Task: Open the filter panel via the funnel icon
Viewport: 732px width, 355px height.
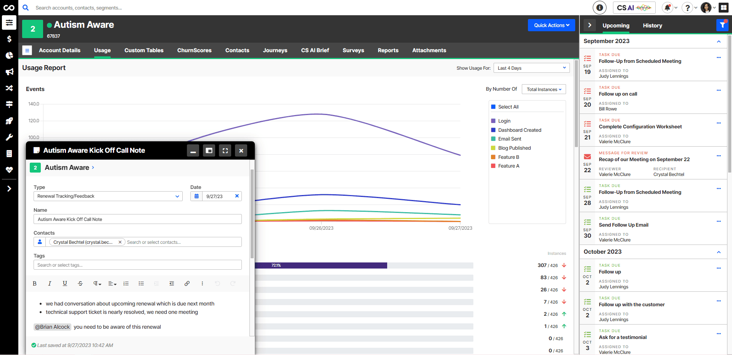Action: pos(722,25)
